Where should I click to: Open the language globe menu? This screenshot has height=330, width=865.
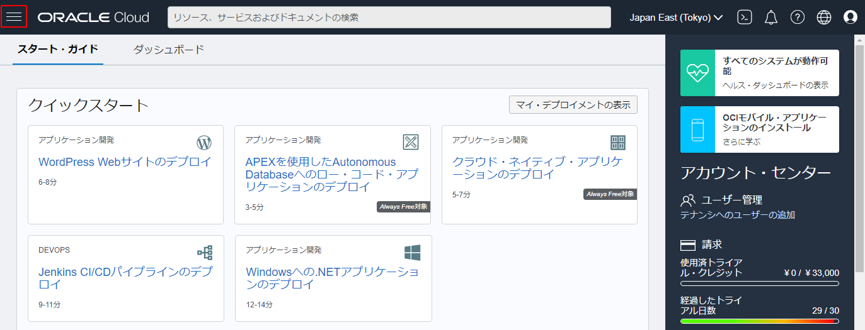[x=824, y=18]
